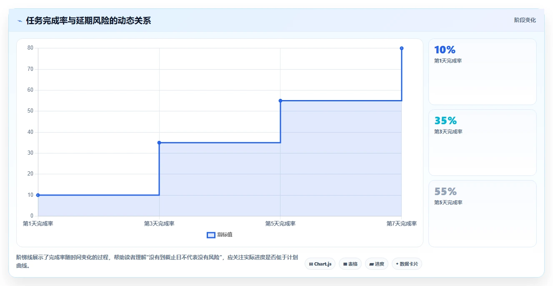The height and width of the screenshot is (286, 553).
Task: Click the y-axis value 50
Action: pyautogui.click(x=30, y=111)
